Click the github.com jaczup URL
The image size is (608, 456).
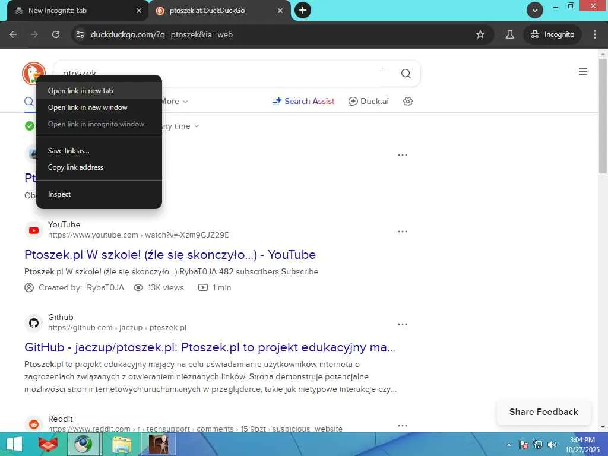[x=117, y=328]
